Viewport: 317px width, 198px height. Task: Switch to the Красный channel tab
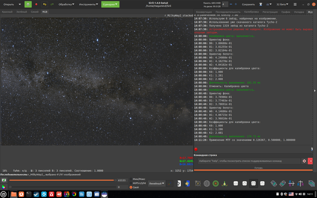7,11
